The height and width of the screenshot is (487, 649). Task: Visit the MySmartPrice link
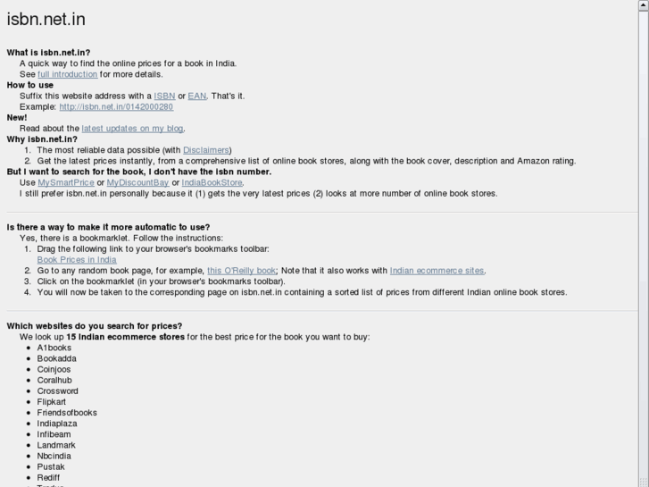(x=66, y=182)
